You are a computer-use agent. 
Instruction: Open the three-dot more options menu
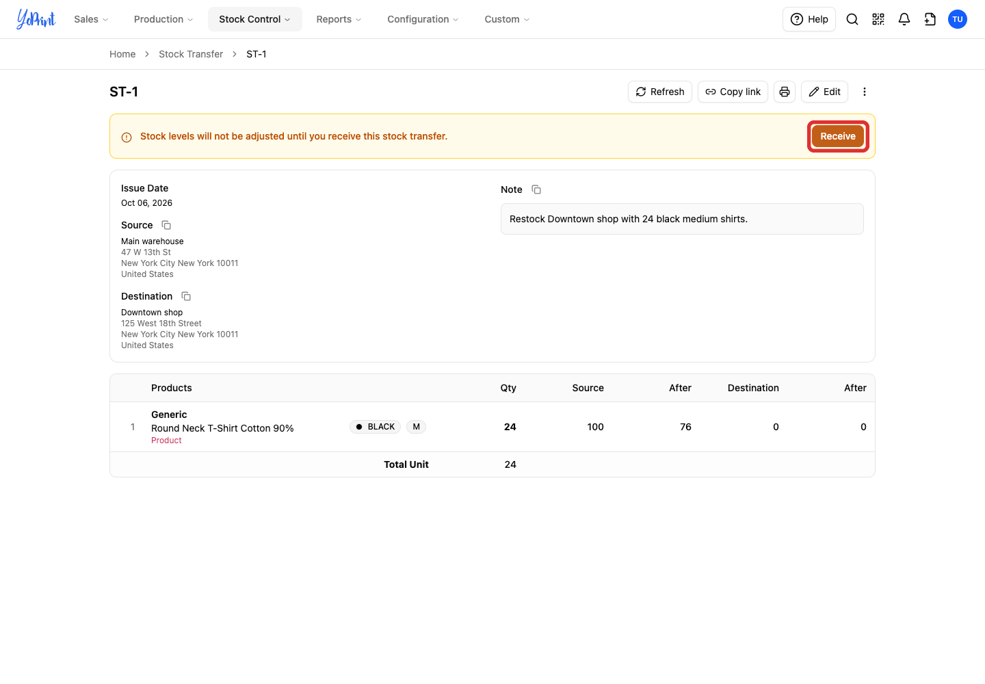pos(865,92)
